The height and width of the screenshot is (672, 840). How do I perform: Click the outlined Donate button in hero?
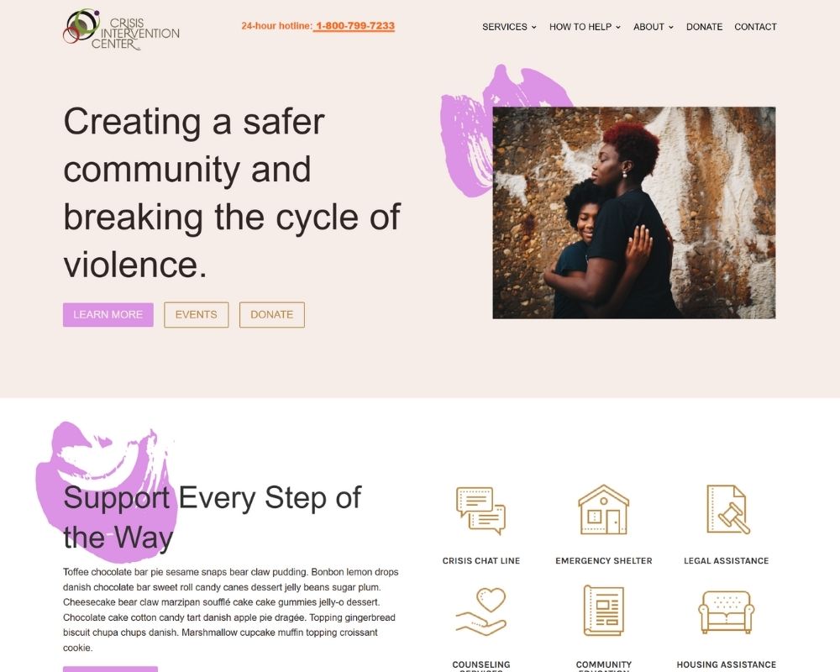pos(271,314)
